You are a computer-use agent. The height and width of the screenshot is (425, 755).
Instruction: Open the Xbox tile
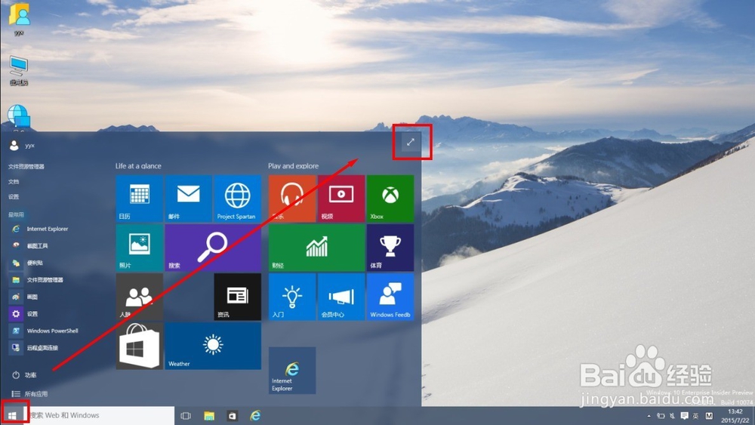(390, 199)
